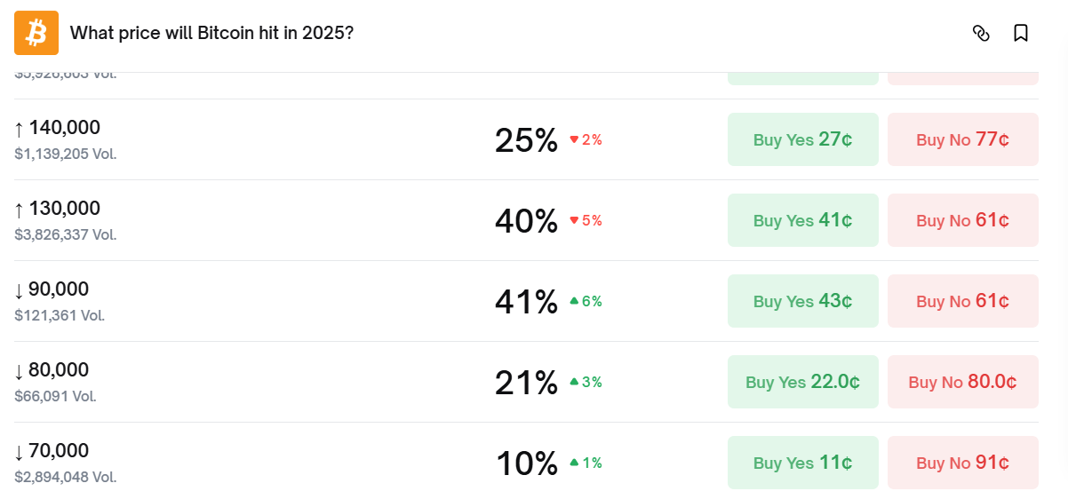Viewport: 1068px width, 499px height.
Task: Click Buy Yes 11¢ for 70,000
Action: (802, 463)
